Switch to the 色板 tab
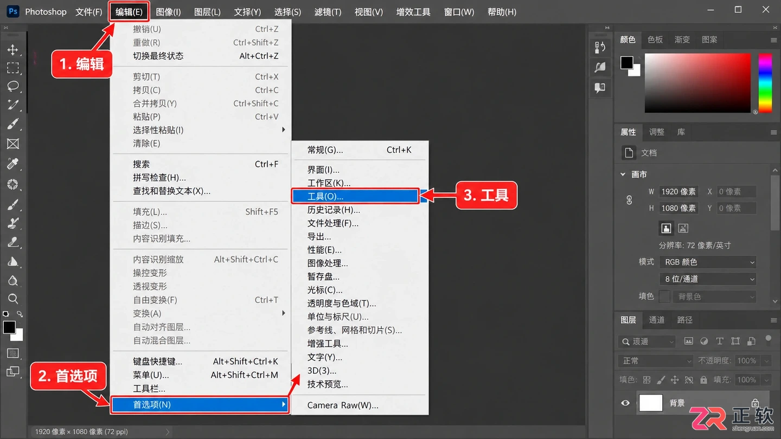This screenshot has width=781, height=439. (655, 40)
